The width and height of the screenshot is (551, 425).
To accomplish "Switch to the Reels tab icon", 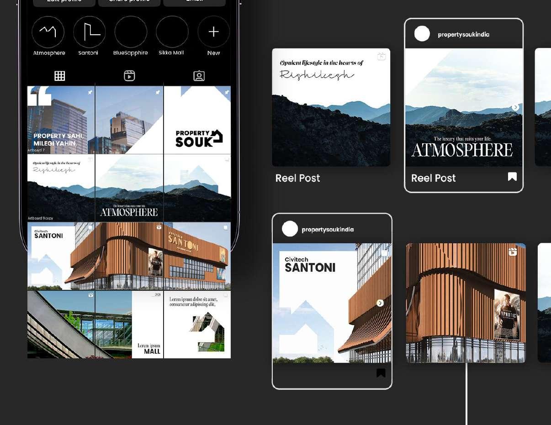I will coord(129,76).
